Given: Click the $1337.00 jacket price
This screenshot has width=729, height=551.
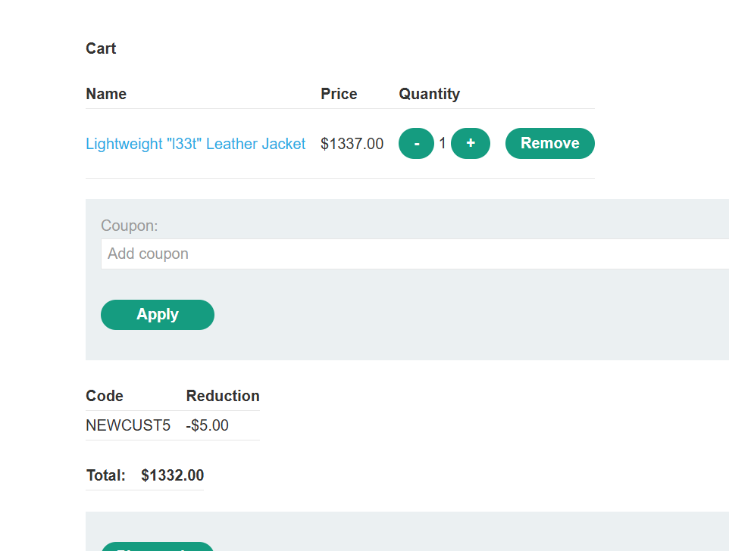Looking at the screenshot, I should pyautogui.click(x=352, y=144).
